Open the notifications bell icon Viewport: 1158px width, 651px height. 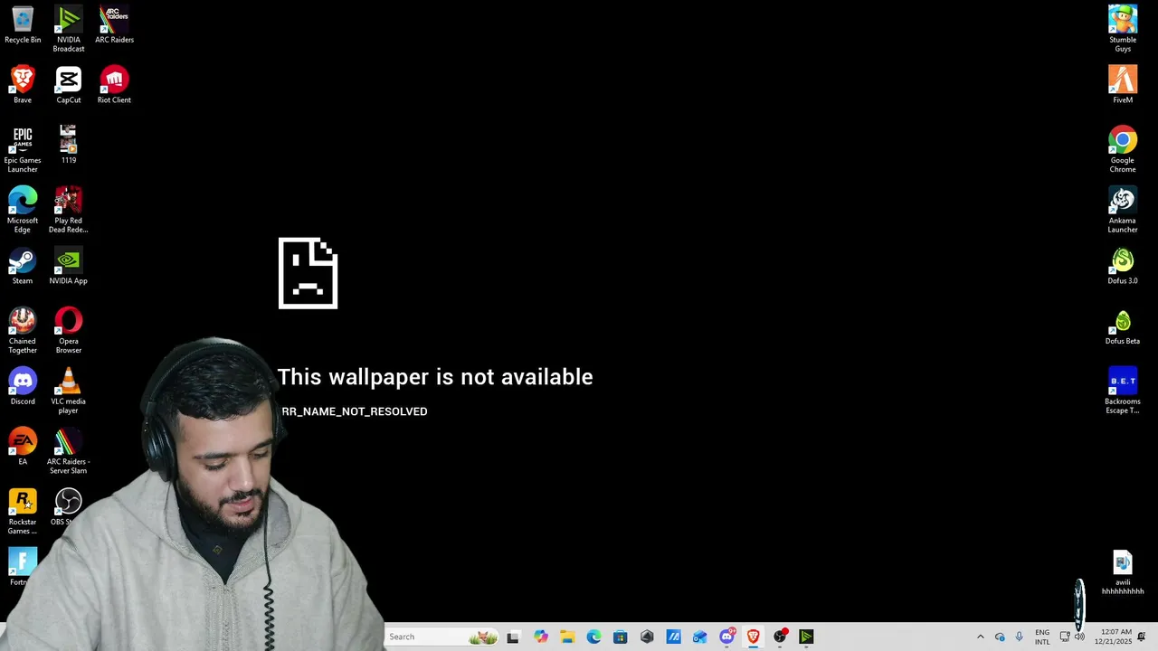pos(1142,637)
